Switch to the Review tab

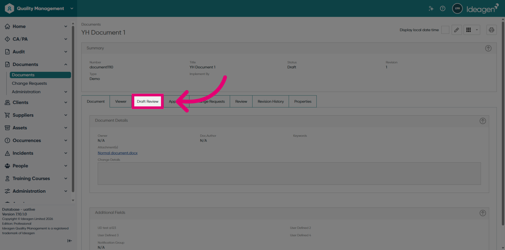pos(241,101)
